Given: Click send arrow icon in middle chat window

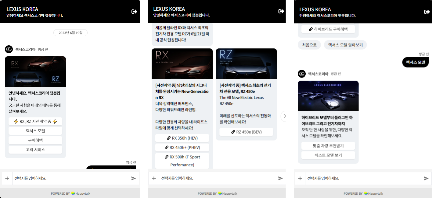Looking at the screenshot, I should pyautogui.click(x=280, y=178).
